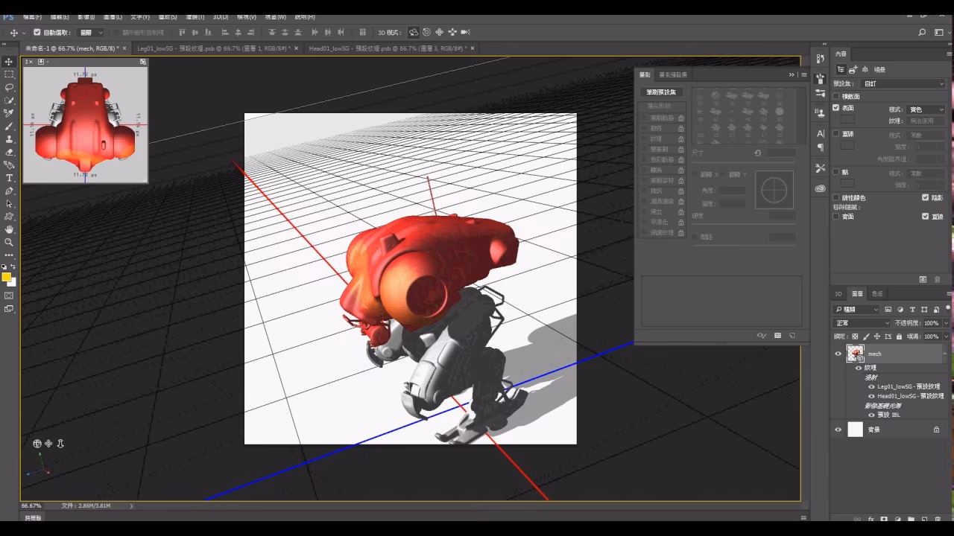
Task: Click the 筆刷預設集 brush presets button
Action: tap(662, 91)
